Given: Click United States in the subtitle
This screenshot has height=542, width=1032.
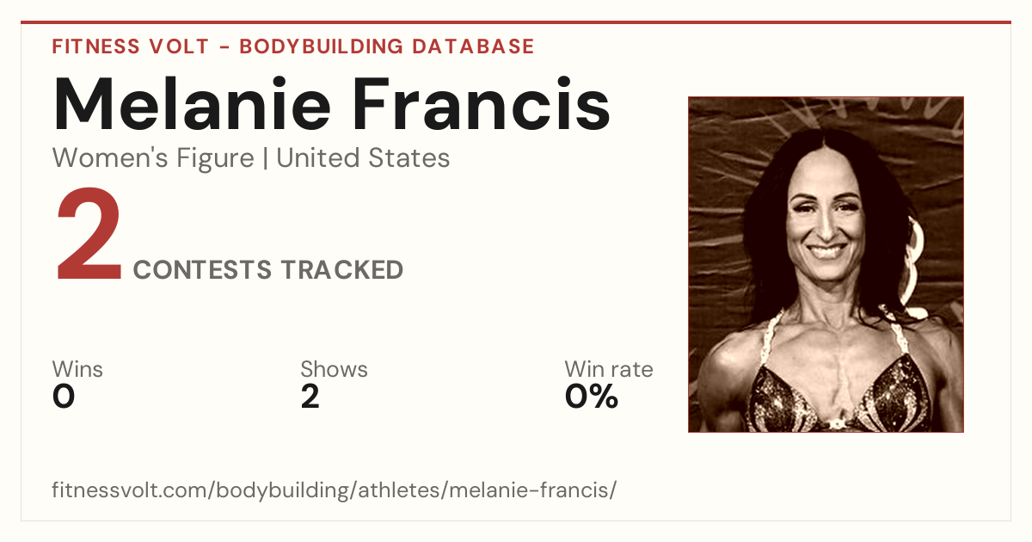Looking at the screenshot, I should tap(363, 158).
